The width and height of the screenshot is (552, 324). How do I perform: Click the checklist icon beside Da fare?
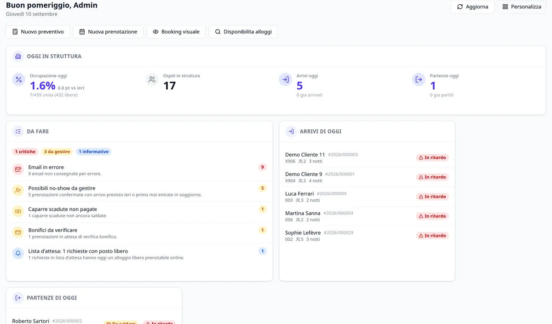18,132
